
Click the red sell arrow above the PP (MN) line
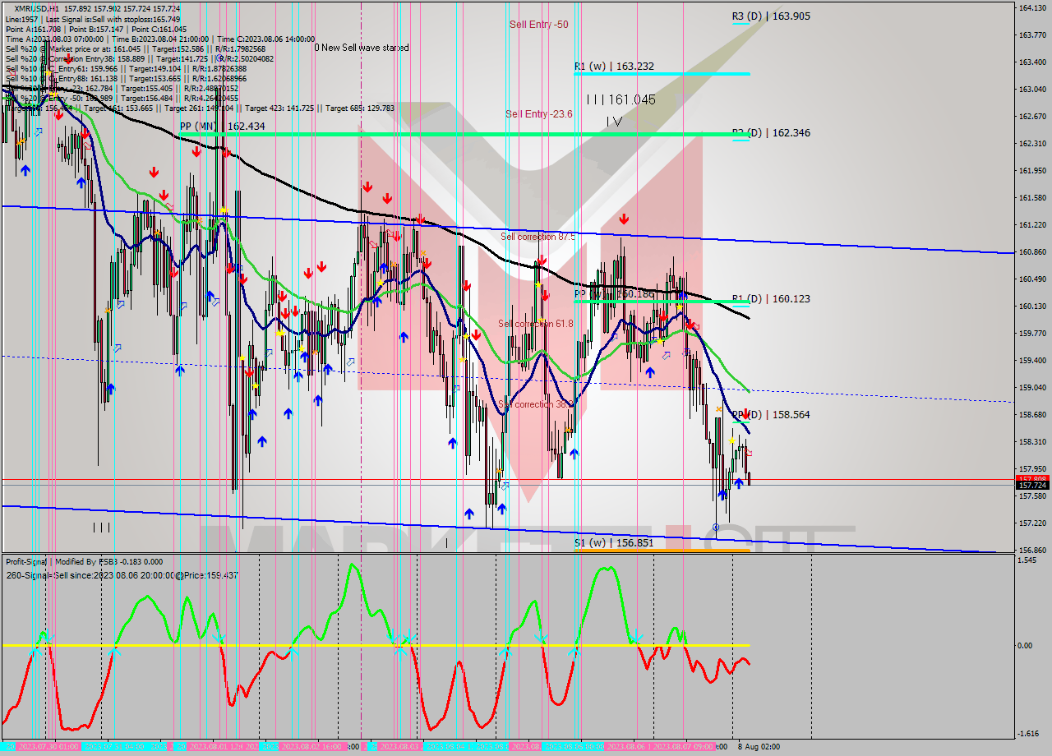pyautogui.click(x=197, y=152)
